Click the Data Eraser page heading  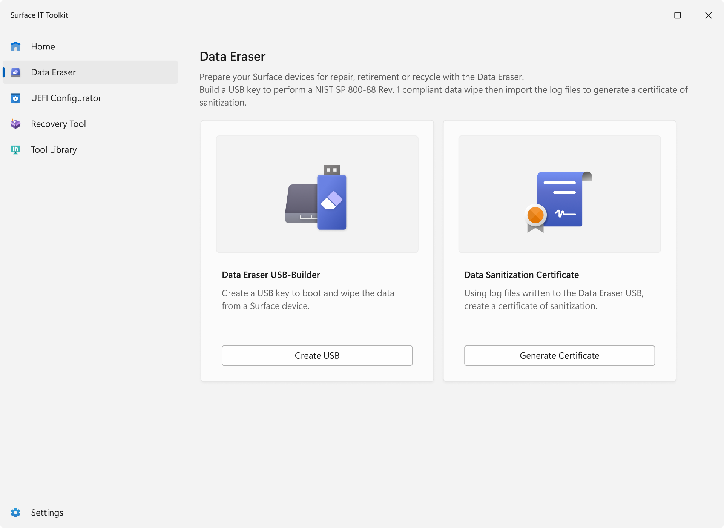[x=233, y=57]
